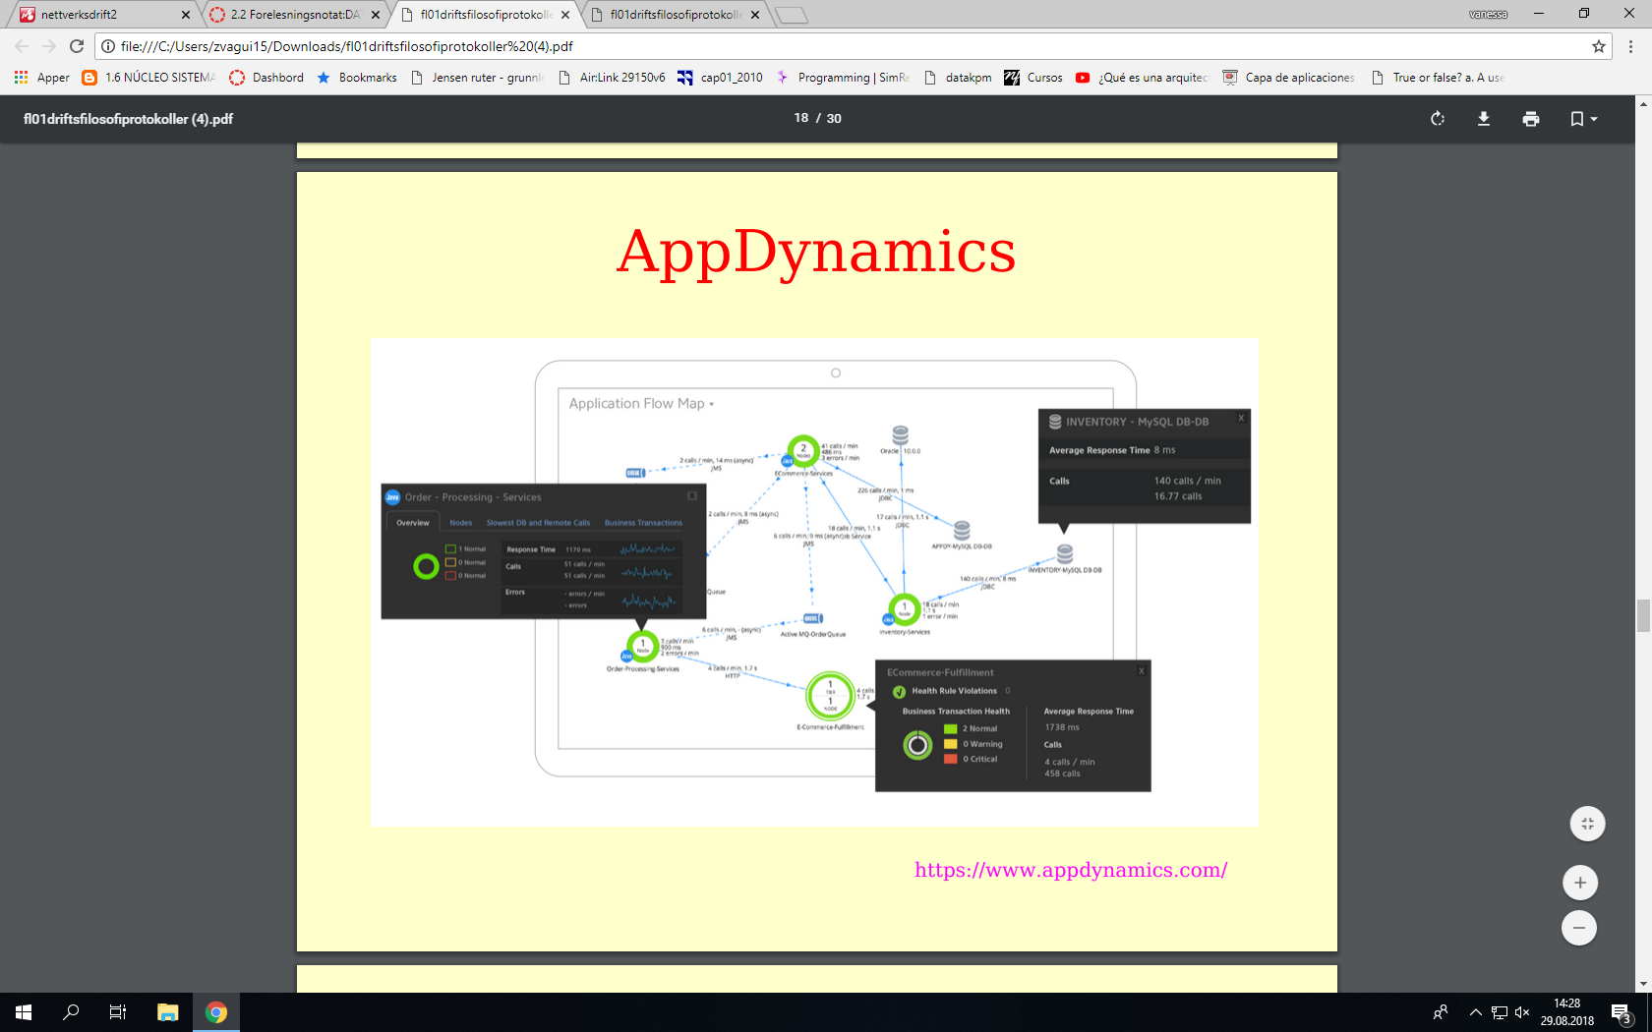Open the Capa de aplicaciones bookmark

1289,78
